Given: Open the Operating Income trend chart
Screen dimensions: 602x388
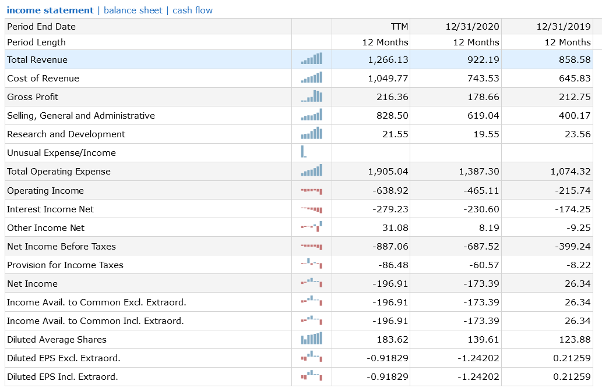Looking at the screenshot, I should (312, 190).
